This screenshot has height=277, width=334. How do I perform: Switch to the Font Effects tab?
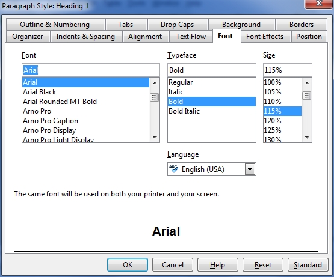(x=265, y=37)
